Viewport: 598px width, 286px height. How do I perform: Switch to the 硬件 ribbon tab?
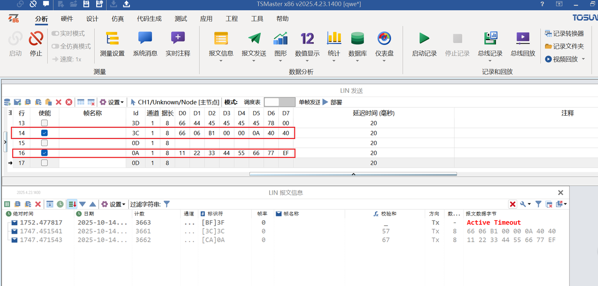point(66,19)
